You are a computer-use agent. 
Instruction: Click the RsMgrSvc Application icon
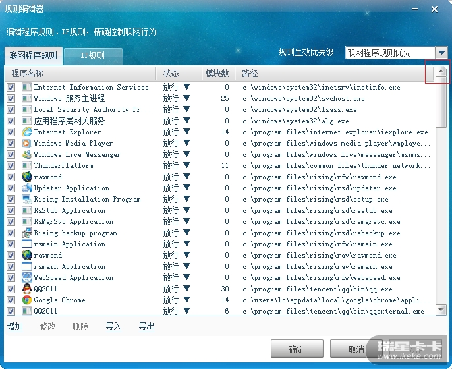(x=27, y=221)
